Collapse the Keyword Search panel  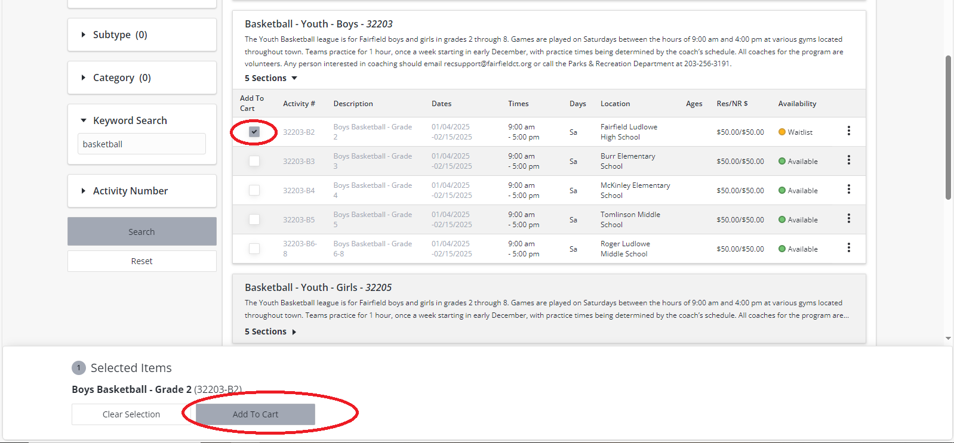pyautogui.click(x=84, y=120)
